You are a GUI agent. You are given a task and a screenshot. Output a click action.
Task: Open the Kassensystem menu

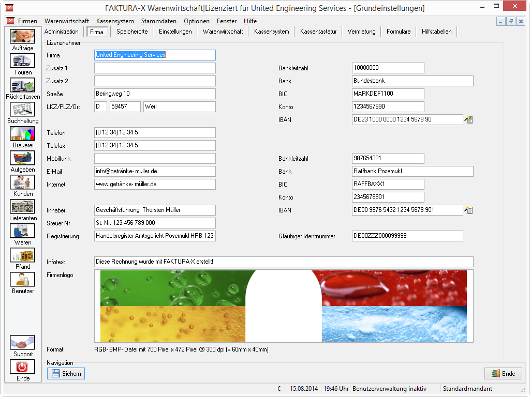tap(115, 21)
